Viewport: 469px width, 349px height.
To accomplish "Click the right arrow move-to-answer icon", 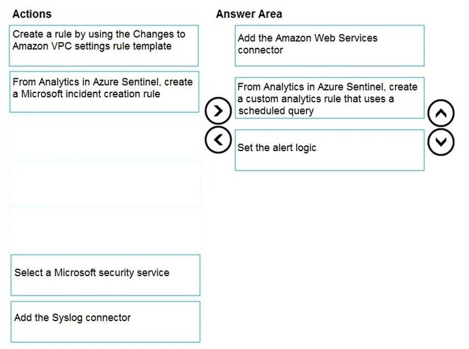I will 218,111.
